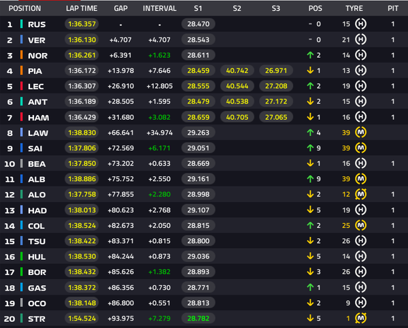Click S3 time 26.971

(276, 70)
